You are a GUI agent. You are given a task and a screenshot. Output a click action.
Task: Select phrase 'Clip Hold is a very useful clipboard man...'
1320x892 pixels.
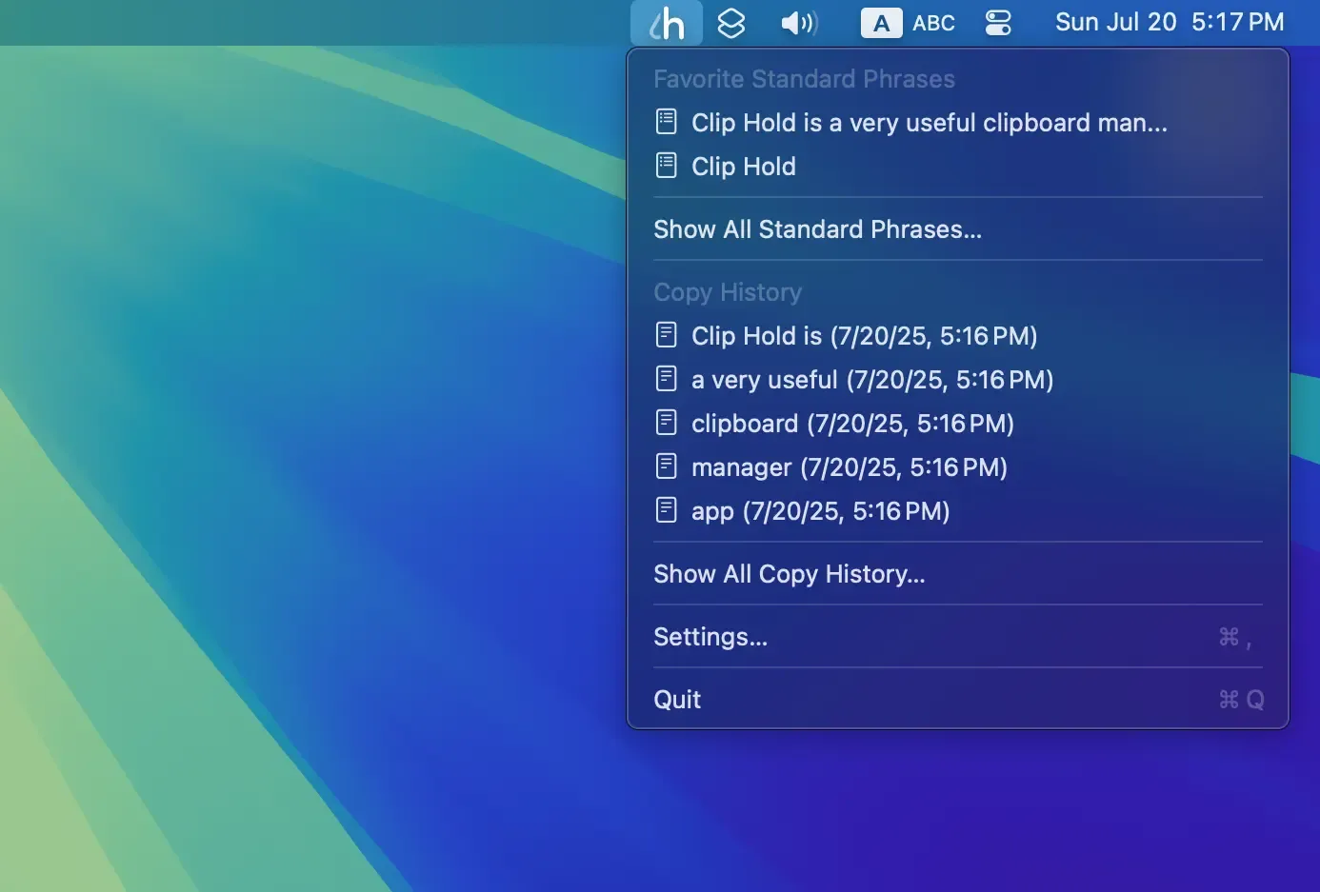[958, 123]
